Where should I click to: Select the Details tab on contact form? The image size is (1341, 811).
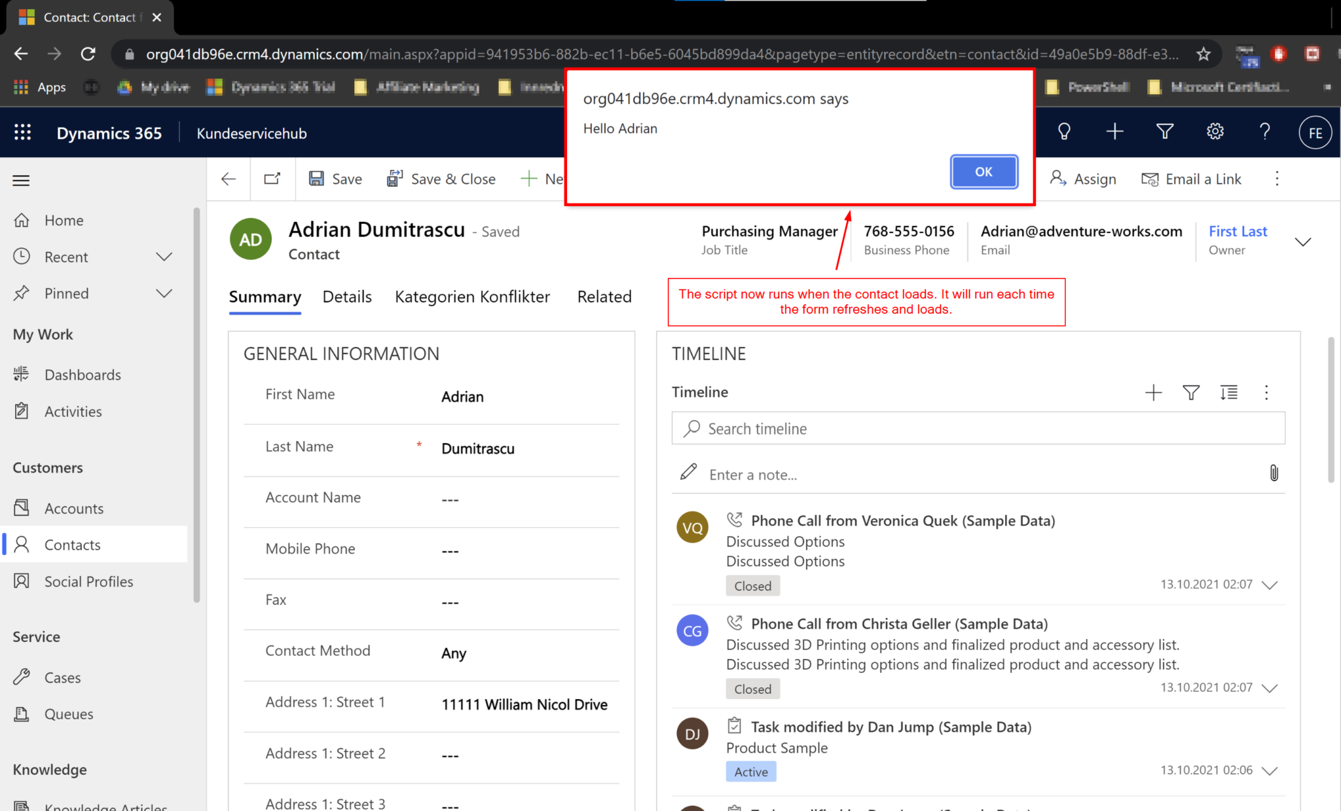point(347,297)
